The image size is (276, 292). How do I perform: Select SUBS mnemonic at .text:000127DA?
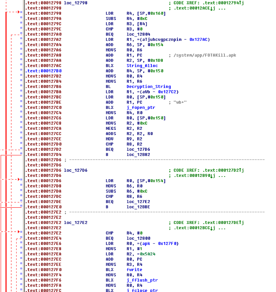[111, 191]
